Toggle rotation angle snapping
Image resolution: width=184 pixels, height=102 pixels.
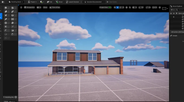pos(140,7)
